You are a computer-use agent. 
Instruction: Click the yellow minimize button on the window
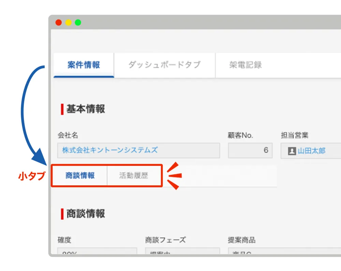(x=69, y=23)
